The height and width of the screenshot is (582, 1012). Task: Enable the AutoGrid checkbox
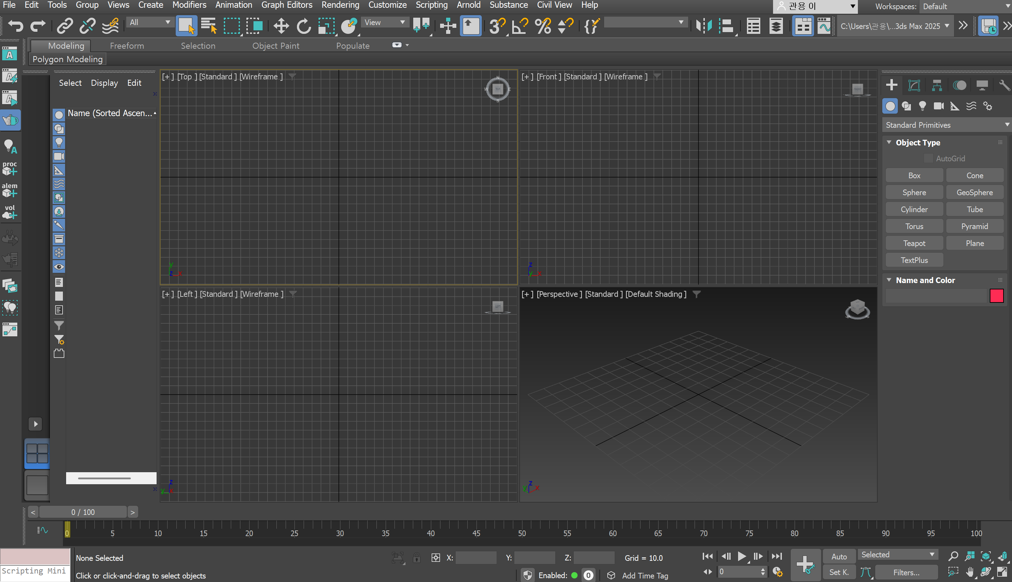[x=928, y=158]
